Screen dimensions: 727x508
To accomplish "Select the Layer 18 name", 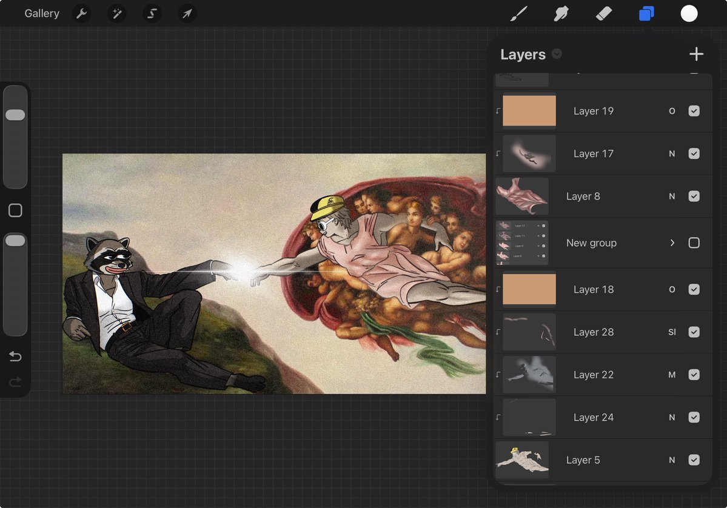I will tap(594, 289).
